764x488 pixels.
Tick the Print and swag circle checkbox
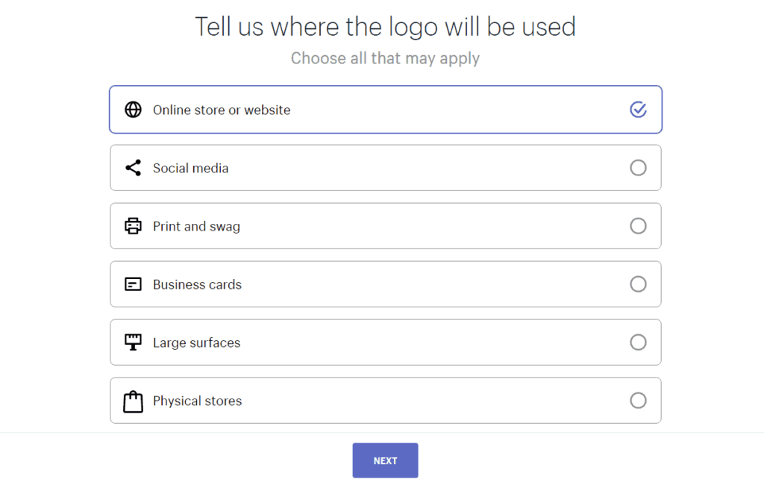639,225
